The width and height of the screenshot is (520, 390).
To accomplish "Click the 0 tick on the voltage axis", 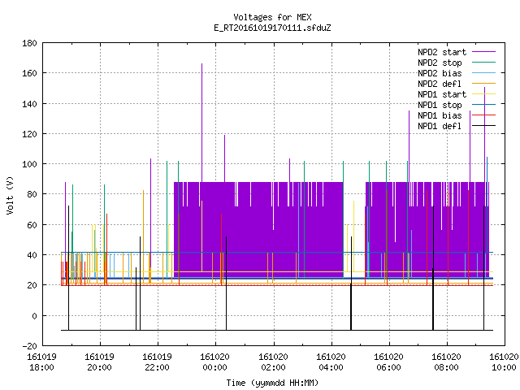I will click(x=34, y=316).
